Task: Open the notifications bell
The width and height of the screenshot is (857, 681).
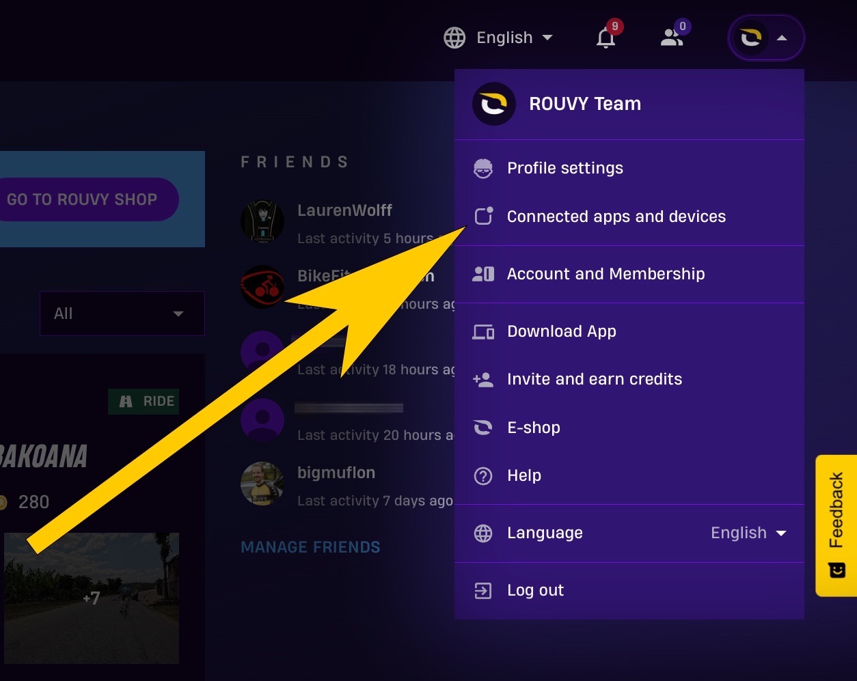Action: click(606, 38)
